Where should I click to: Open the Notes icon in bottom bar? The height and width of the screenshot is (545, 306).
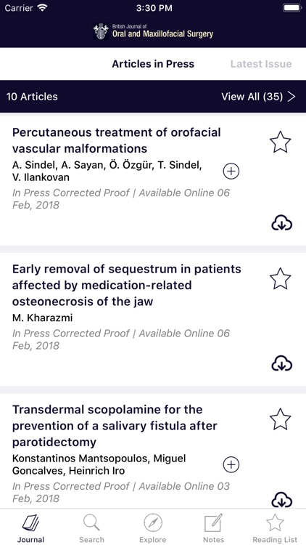[x=213, y=523]
